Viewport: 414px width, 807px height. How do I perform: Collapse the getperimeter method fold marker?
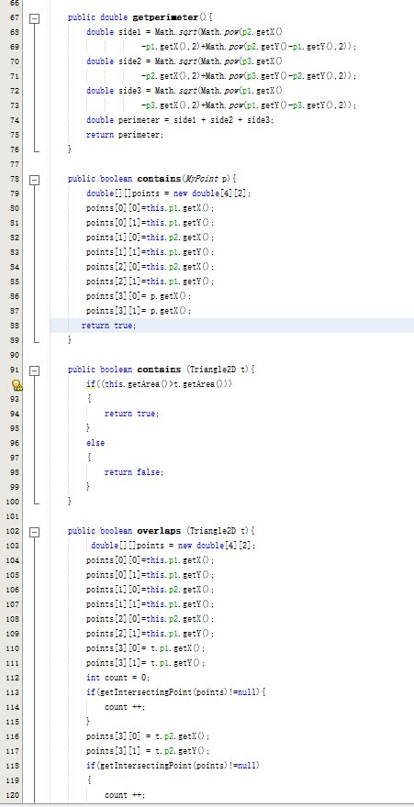35,18
